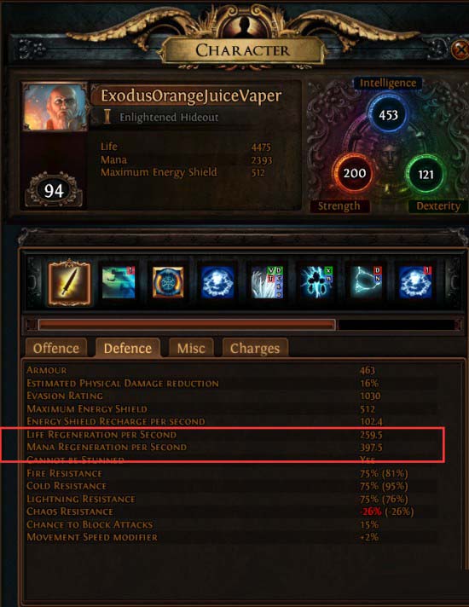Select the default attack sword skill icon
Screen dimensions: 469x607
click(x=69, y=282)
